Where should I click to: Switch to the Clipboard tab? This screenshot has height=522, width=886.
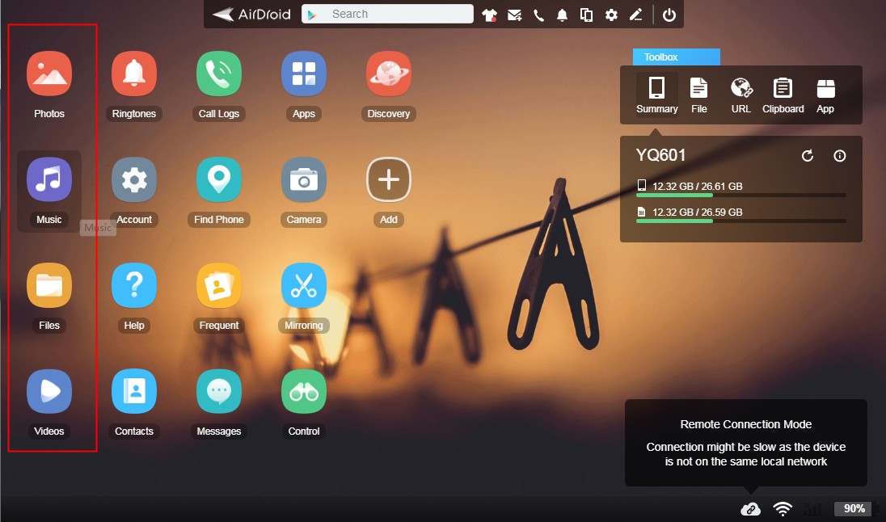(x=783, y=93)
